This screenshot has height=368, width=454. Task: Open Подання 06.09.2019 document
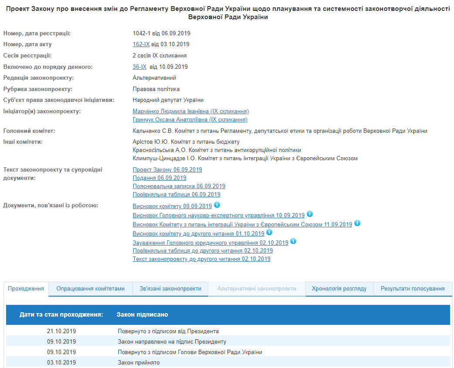[159, 178]
